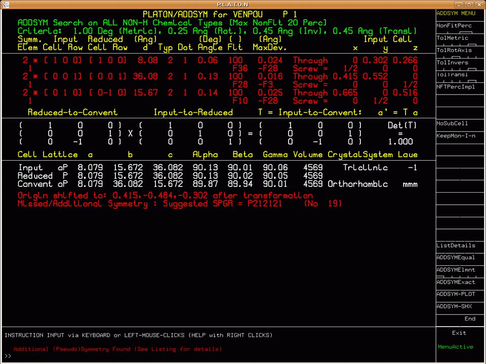Click the 'Volume' column header
The image size is (486, 364).
coord(308,155)
